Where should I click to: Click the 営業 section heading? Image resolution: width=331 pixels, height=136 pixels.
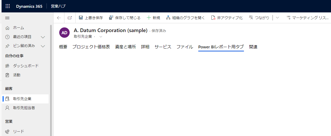click(x=9, y=122)
